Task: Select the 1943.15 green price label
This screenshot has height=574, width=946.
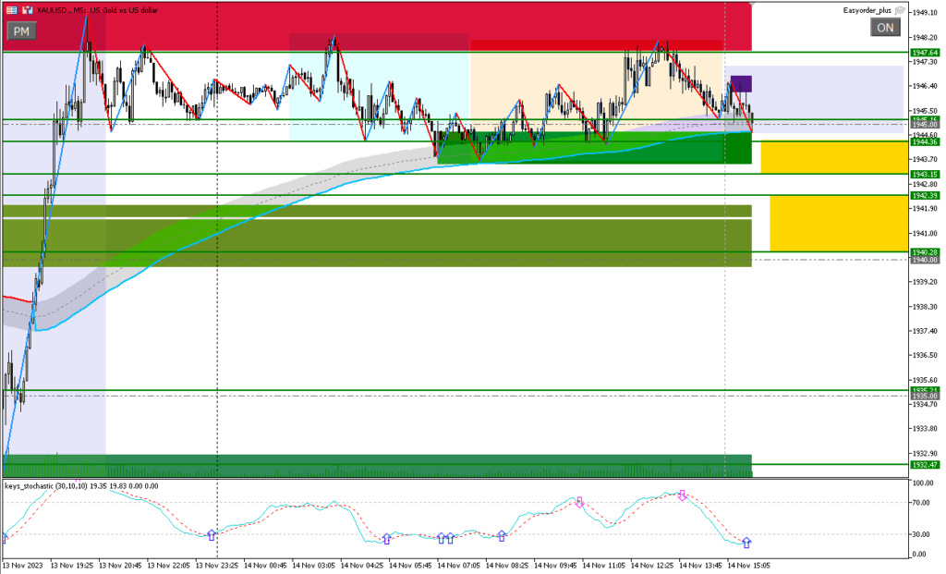Action: [924, 174]
